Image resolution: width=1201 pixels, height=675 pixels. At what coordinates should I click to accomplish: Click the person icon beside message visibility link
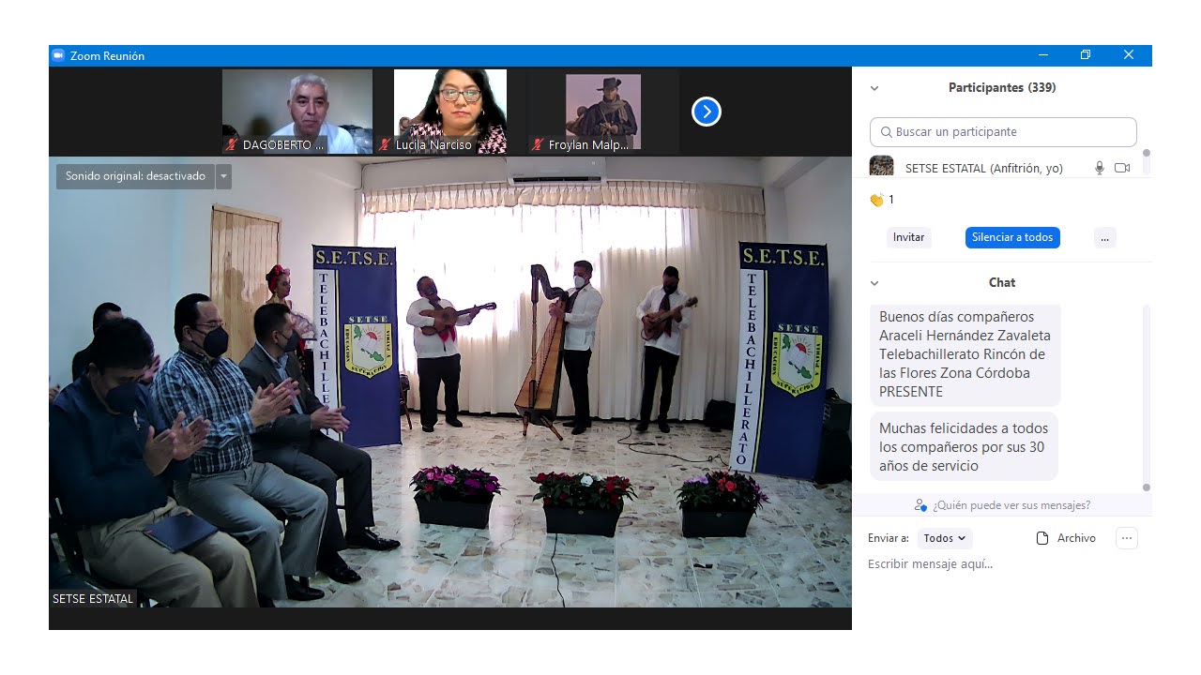[x=920, y=505]
